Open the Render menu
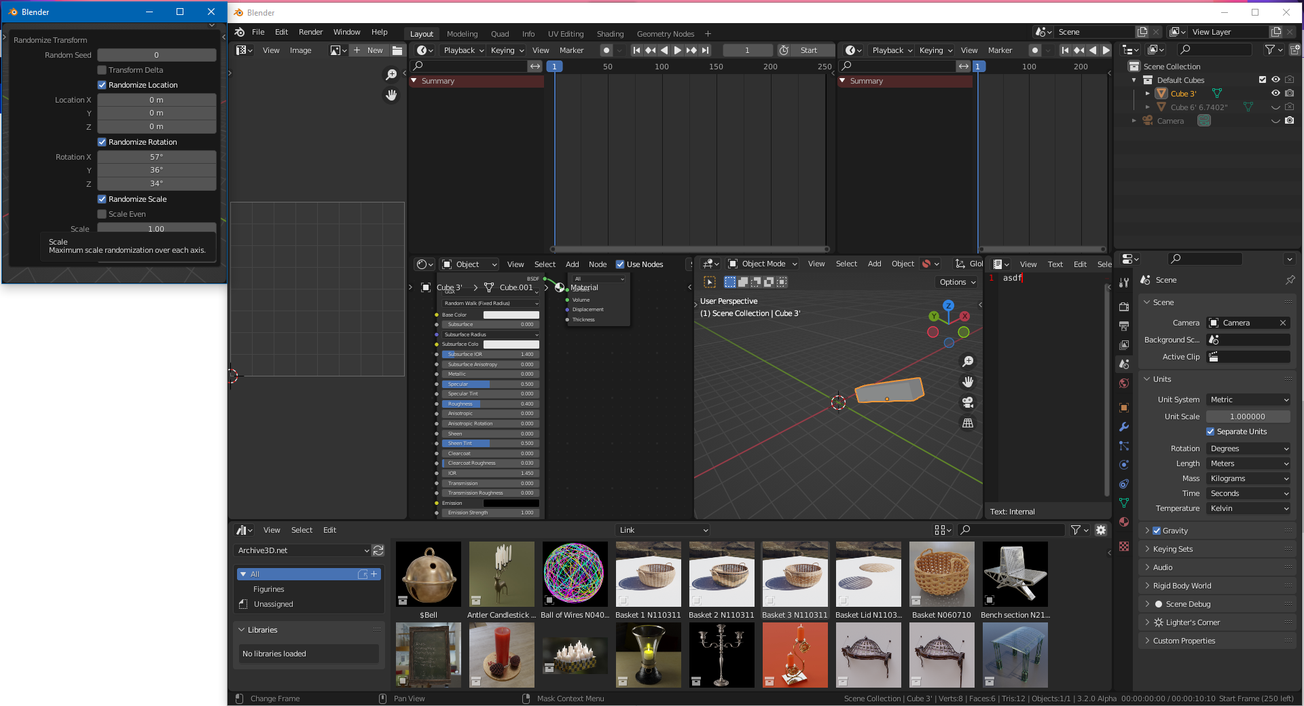 point(310,32)
